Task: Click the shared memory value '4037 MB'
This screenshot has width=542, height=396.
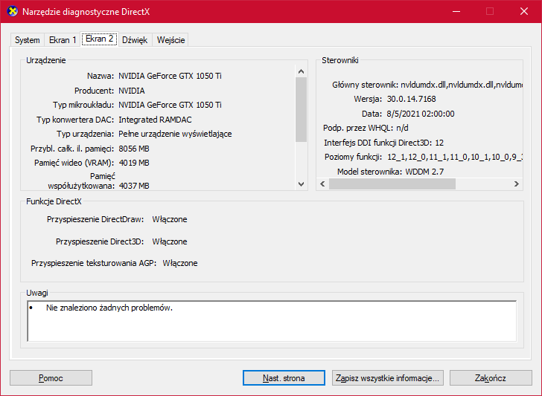Action: coord(134,186)
